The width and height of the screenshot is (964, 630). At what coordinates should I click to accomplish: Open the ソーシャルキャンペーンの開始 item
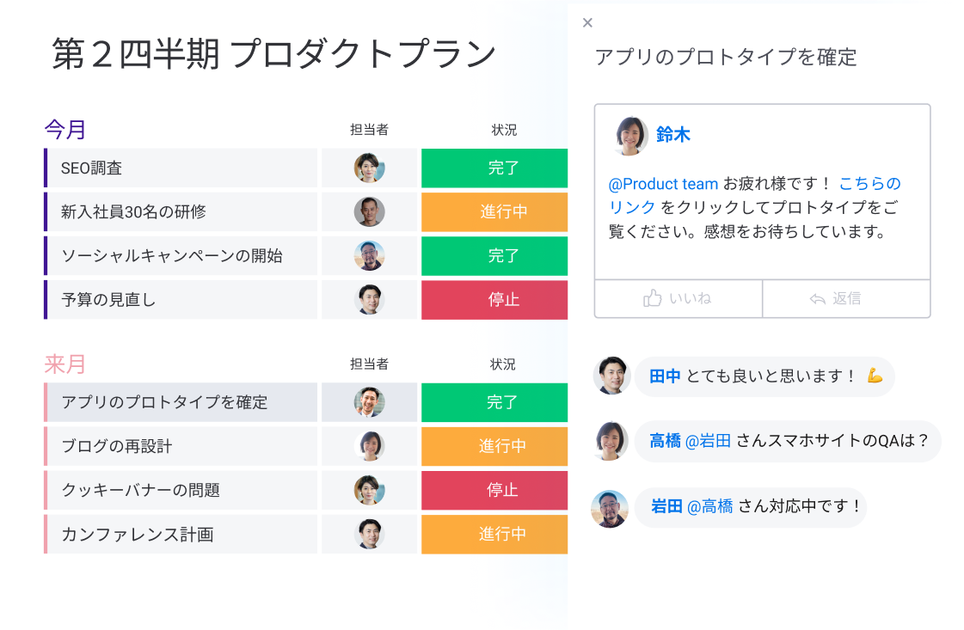pyautogui.click(x=172, y=256)
